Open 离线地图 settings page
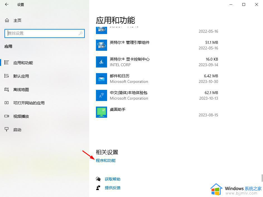Viewport: 263px width, 197px height. 21,90
